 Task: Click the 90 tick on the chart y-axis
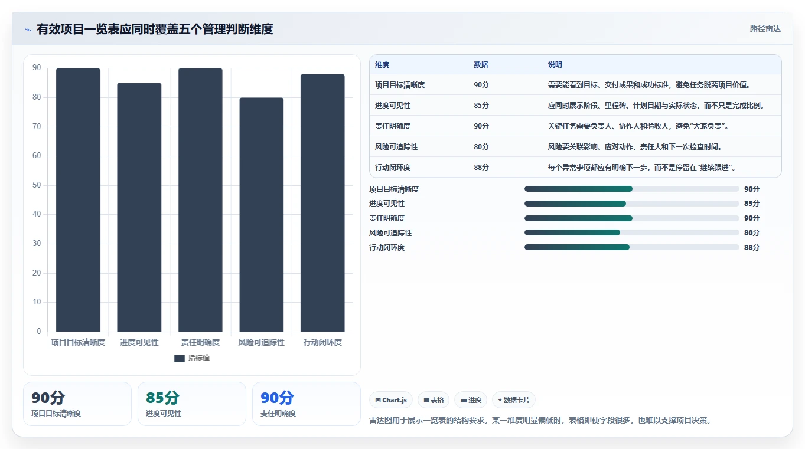coord(37,68)
